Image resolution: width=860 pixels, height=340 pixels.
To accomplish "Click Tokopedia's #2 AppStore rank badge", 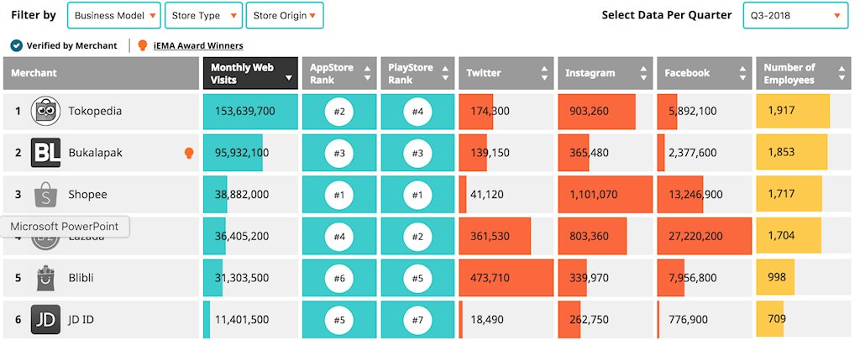I will coord(339,112).
